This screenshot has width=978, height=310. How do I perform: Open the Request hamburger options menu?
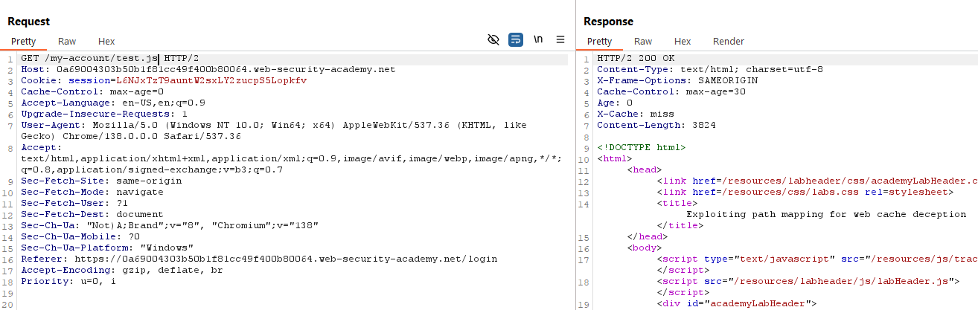(x=560, y=39)
